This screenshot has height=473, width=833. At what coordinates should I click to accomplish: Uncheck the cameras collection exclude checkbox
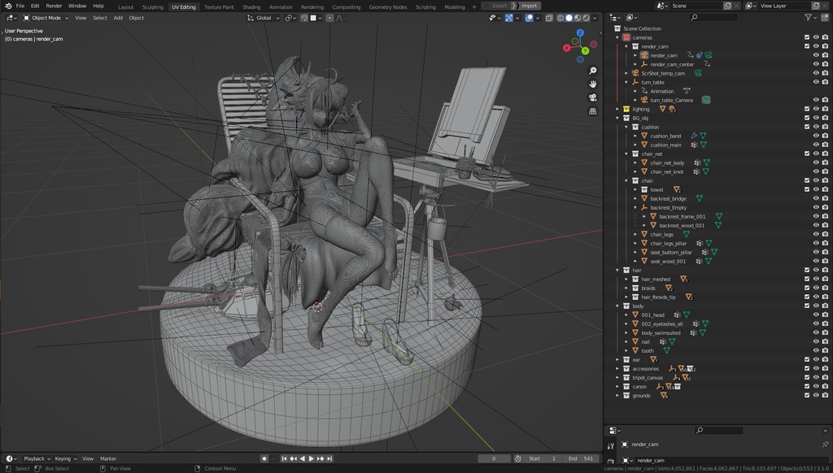(x=807, y=37)
